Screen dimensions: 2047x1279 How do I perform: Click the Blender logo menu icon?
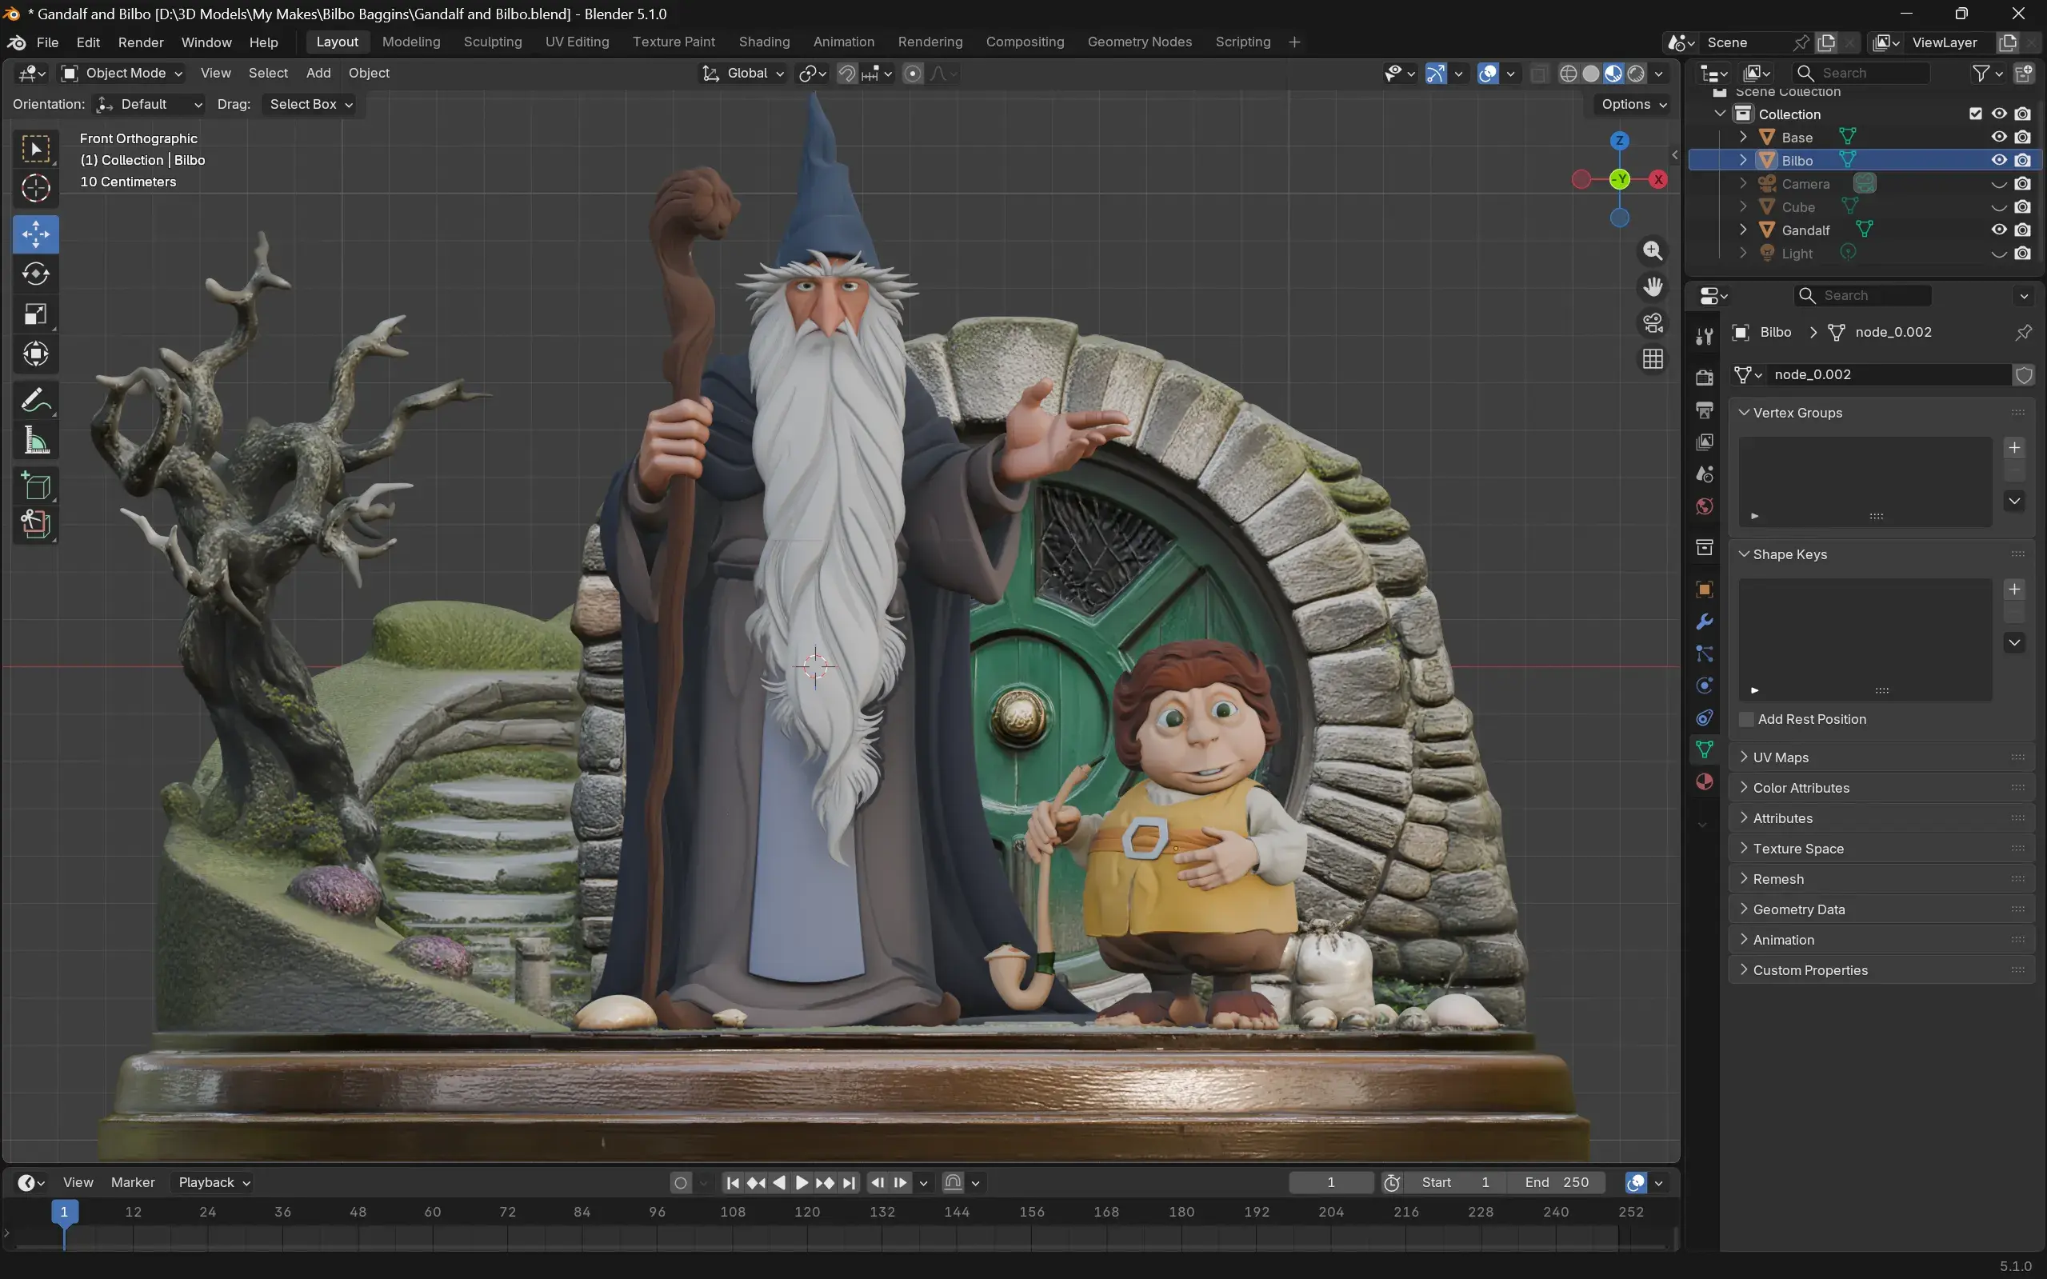tap(16, 42)
